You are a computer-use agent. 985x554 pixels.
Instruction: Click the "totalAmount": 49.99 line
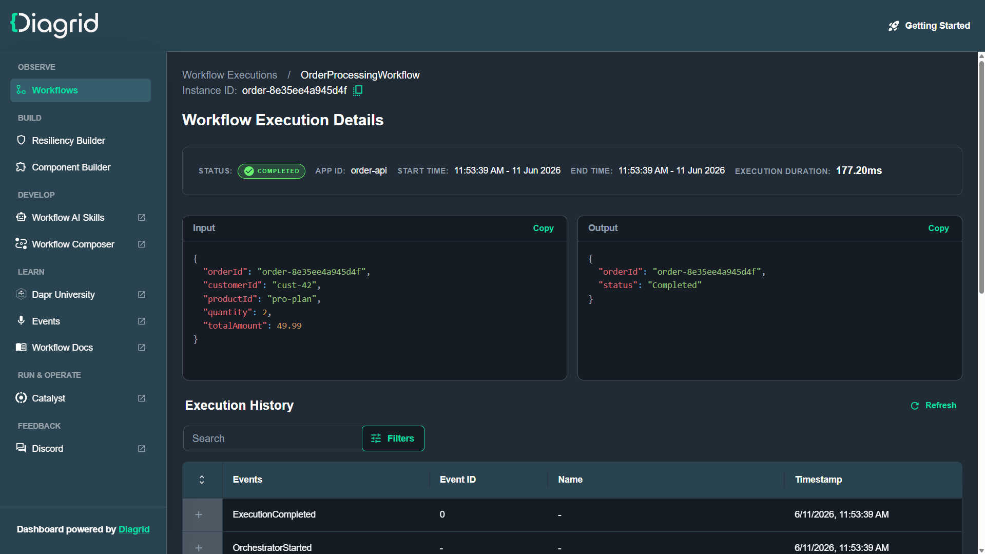tap(253, 326)
